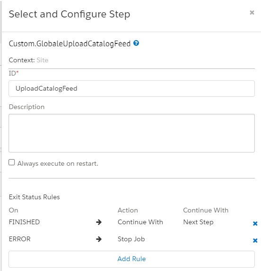Click the Site context value
This screenshot has width=261, height=271.
click(x=43, y=60)
